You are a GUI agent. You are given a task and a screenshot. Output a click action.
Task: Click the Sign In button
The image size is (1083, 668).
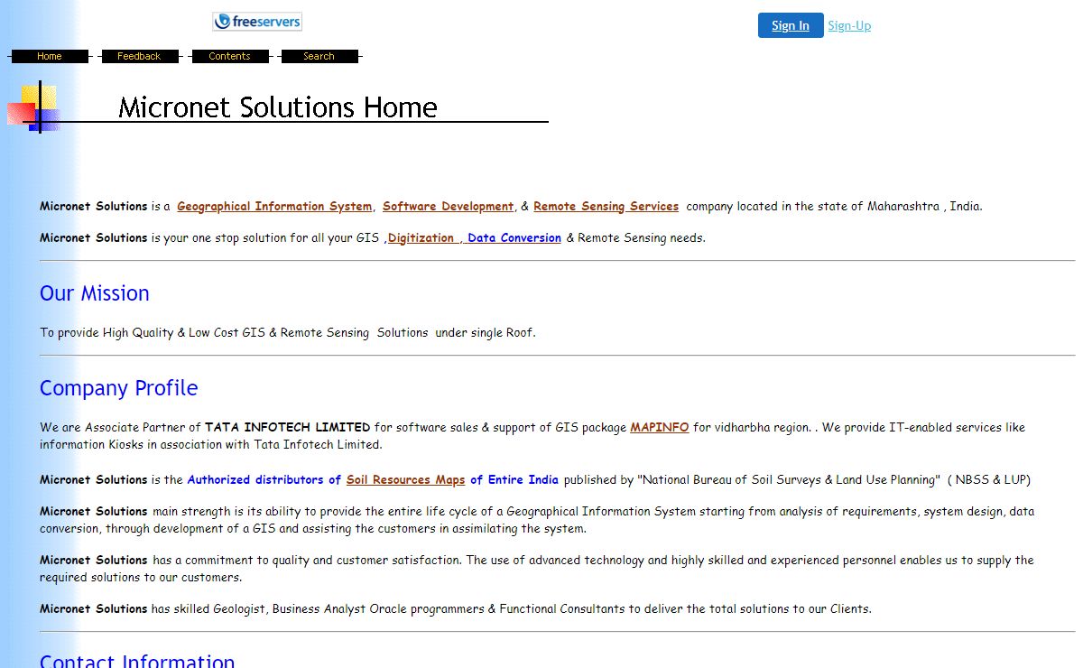click(x=791, y=25)
